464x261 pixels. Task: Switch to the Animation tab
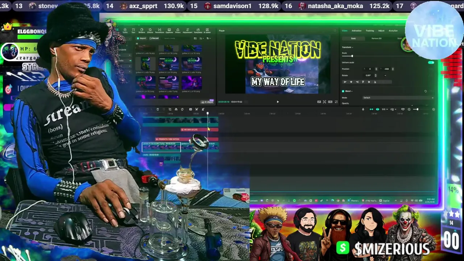coord(356,31)
